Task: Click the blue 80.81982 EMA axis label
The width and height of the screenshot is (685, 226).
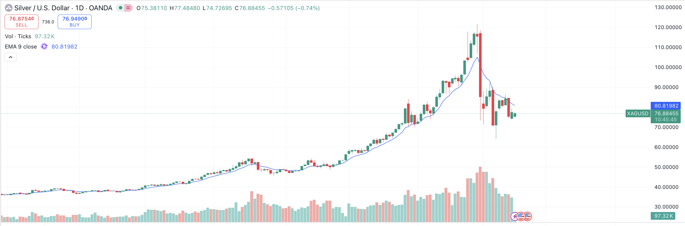Action: (x=666, y=106)
